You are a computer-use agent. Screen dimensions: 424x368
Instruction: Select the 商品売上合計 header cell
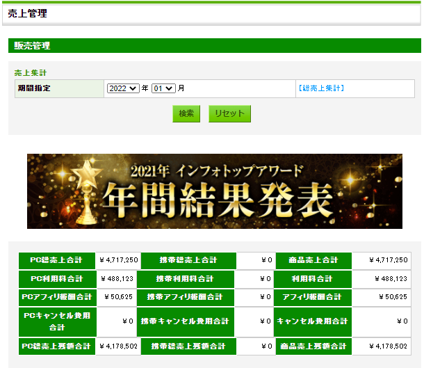pos(313,260)
